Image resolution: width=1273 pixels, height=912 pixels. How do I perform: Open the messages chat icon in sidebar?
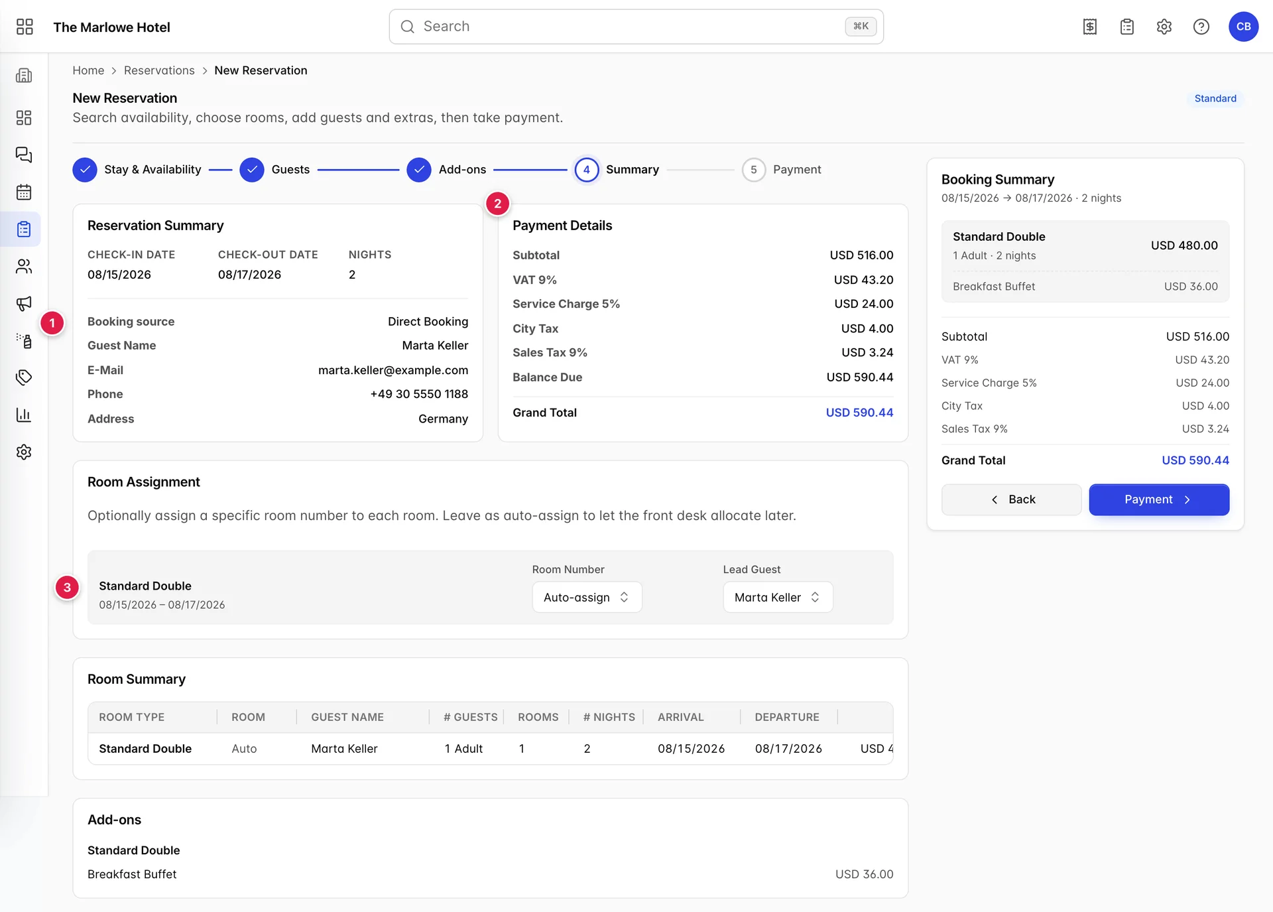coord(24,155)
